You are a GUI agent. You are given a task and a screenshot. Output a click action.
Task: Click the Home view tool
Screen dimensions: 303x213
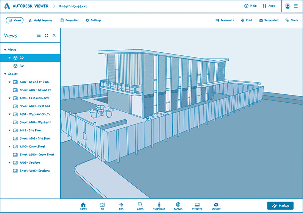pyautogui.click(x=83, y=206)
